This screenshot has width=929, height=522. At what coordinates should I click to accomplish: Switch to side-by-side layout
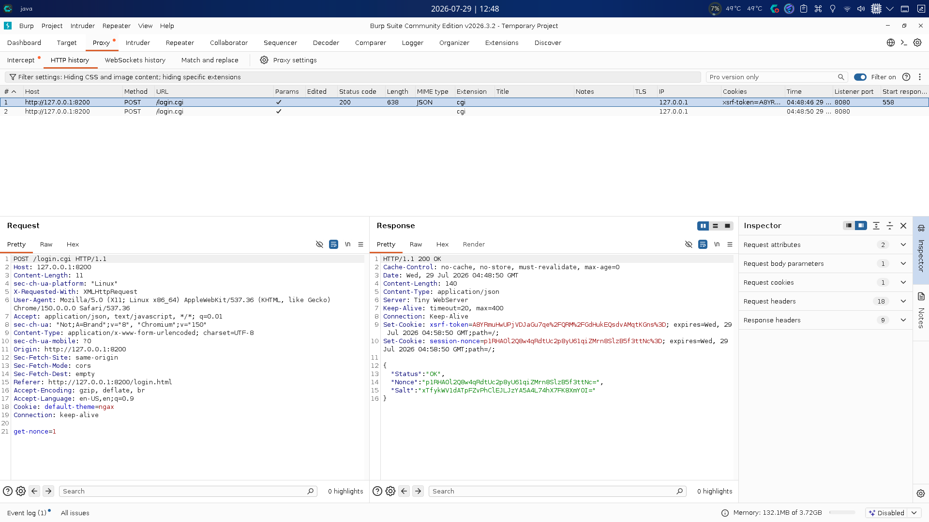tap(703, 226)
